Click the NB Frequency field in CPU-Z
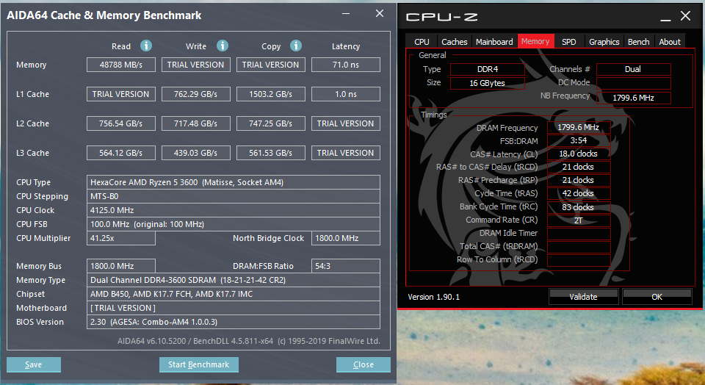The width and height of the screenshot is (705, 385). pos(633,98)
